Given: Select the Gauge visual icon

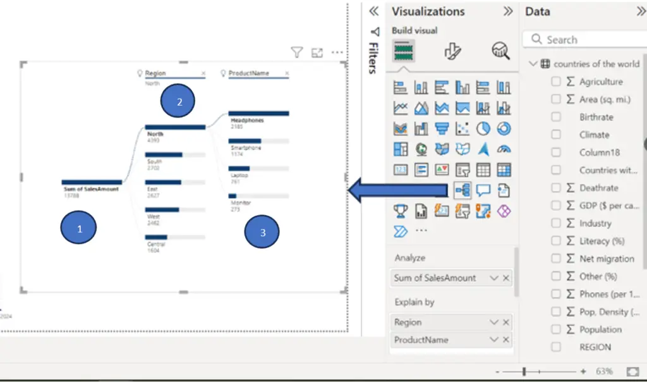Looking at the screenshot, I should (x=504, y=149).
